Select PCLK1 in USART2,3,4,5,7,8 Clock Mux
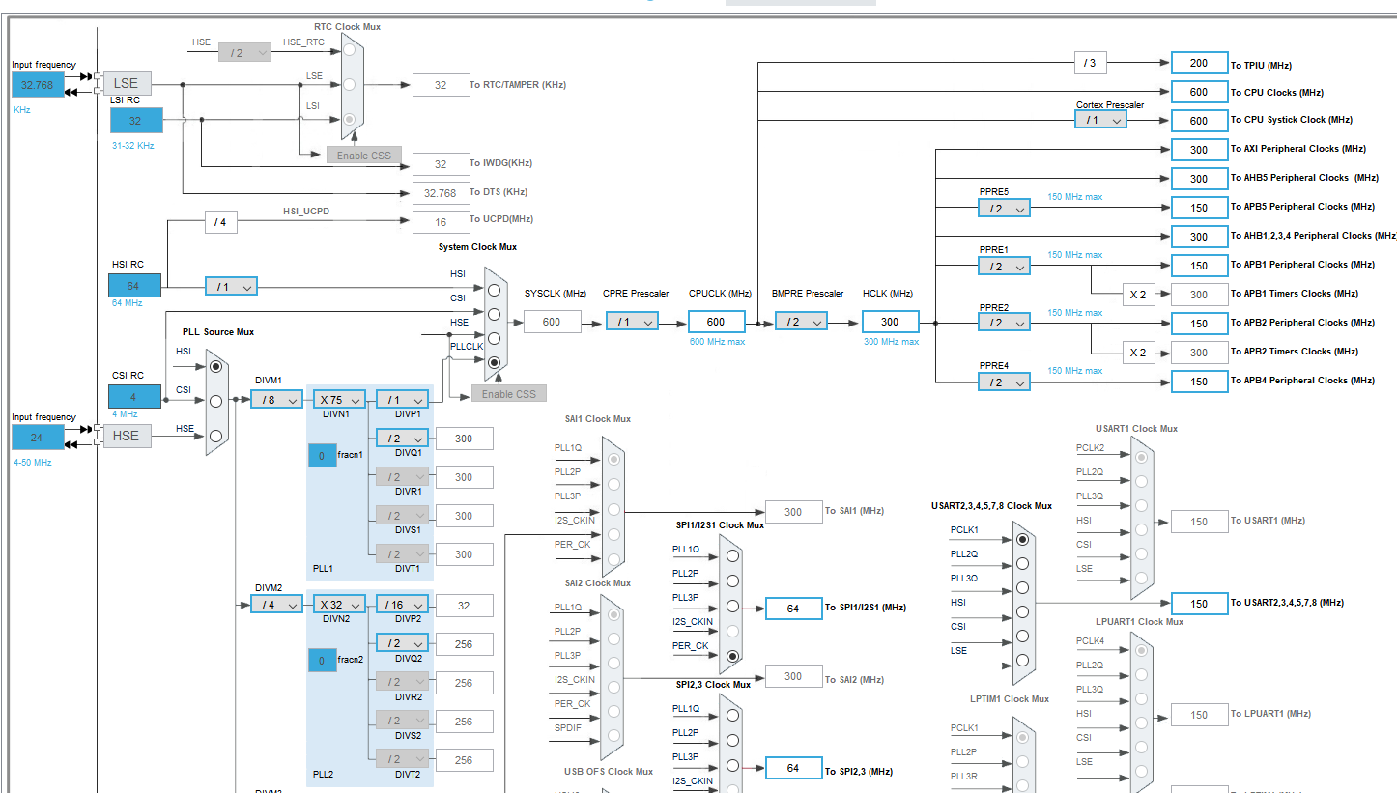The height and width of the screenshot is (793, 1397). pos(1023,539)
